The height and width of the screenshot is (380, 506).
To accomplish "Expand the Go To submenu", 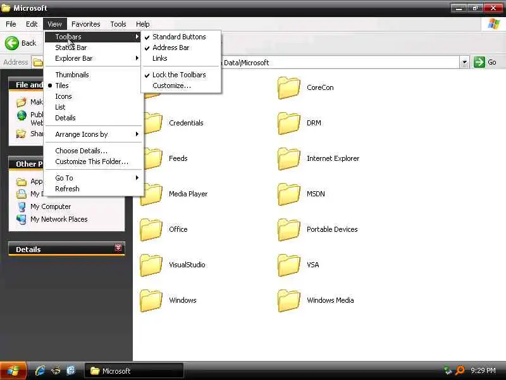I will click(94, 178).
